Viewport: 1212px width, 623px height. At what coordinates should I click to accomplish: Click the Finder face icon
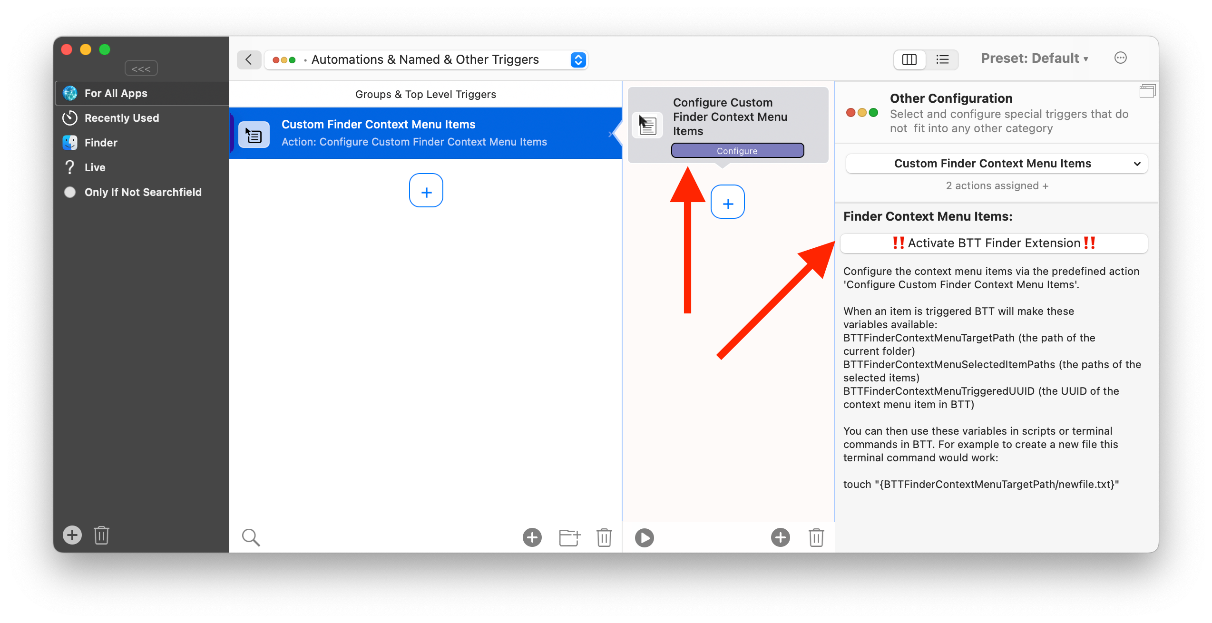[70, 143]
